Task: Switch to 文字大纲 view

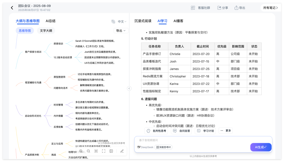Action: pyautogui.click(x=46, y=31)
